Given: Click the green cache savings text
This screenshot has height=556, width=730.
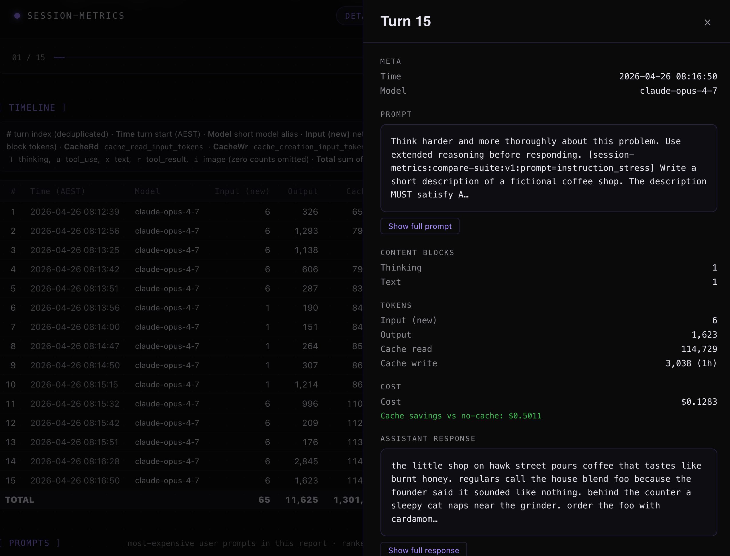Looking at the screenshot, I should (x=460, y=416).
